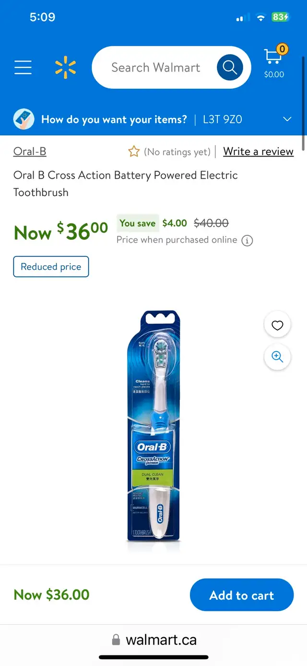Add item to favourites with heart icon
This screenshot has height=666, width=307.
point(277,325)
